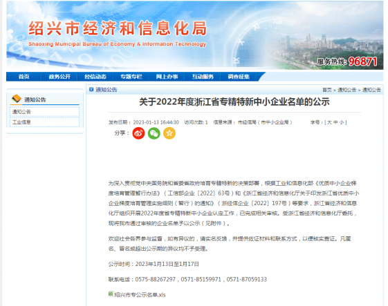Set font size to 小
Screen dimensions: 388x306
click(x=342, y=122)
